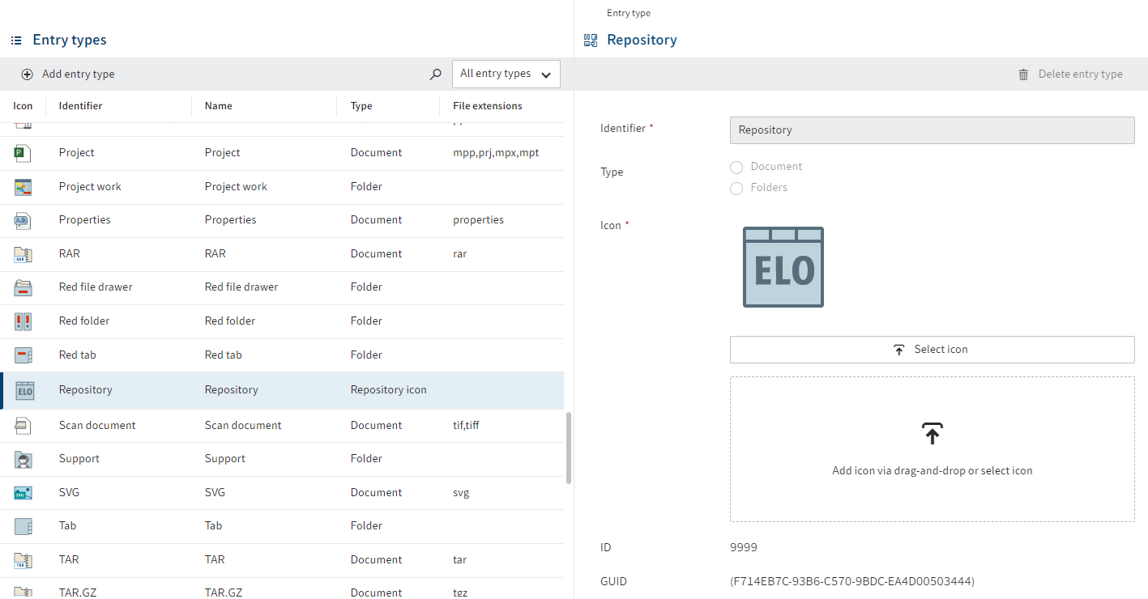Click the Add entry type button
This screenshot has width=1148, height=599.
coord(68,74)
